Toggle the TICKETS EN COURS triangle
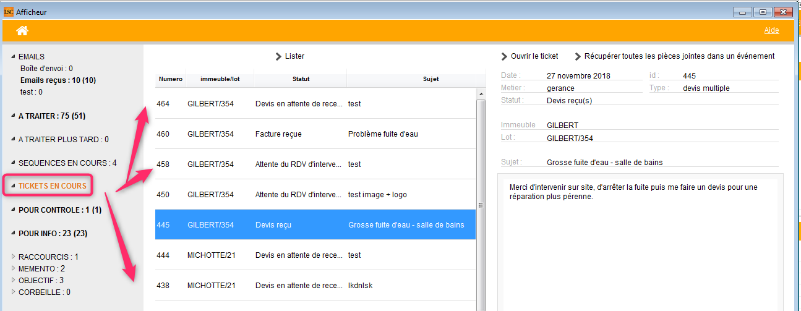Viewport: 801px width, 311px height. click(x=14, y=186)
